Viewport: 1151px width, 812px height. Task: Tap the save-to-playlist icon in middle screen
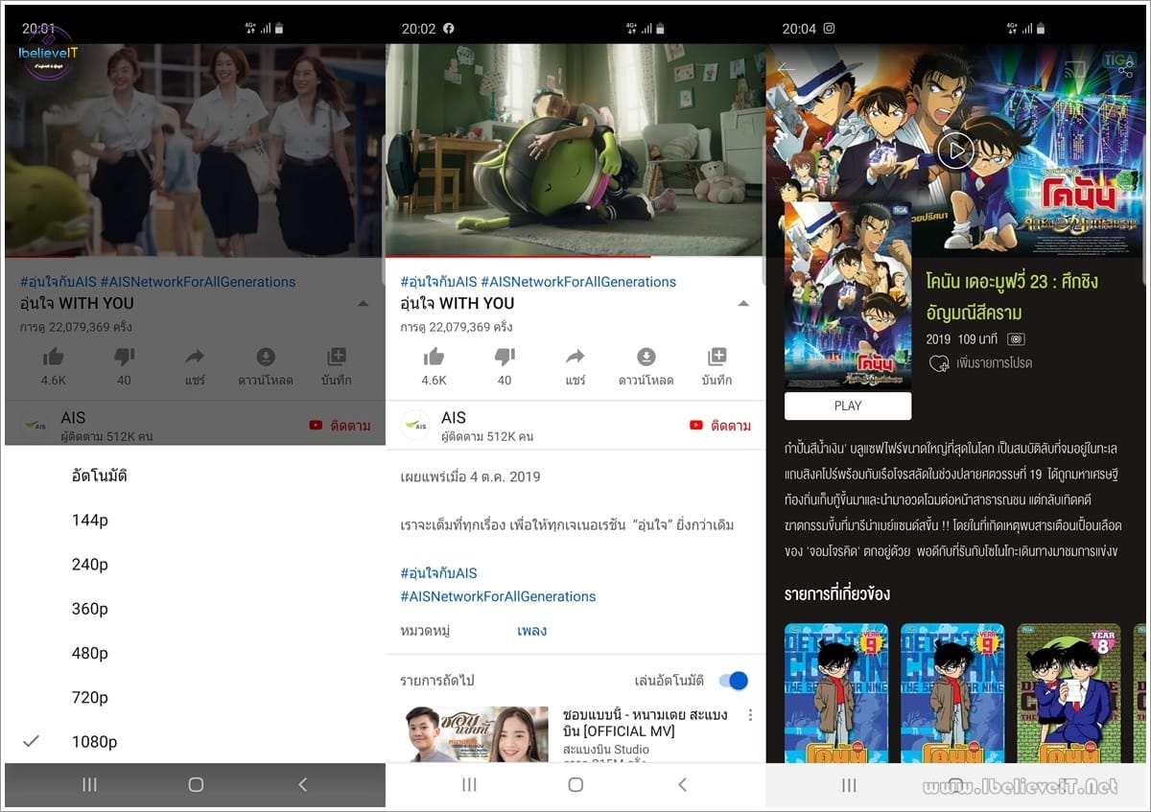(x=716, y=358)
